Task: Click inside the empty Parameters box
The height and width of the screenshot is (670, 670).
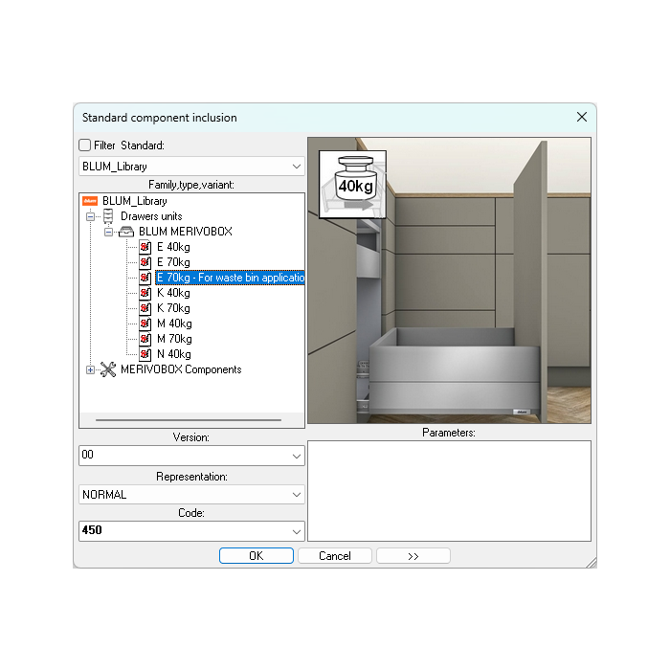Action: (x=450, y=491)
